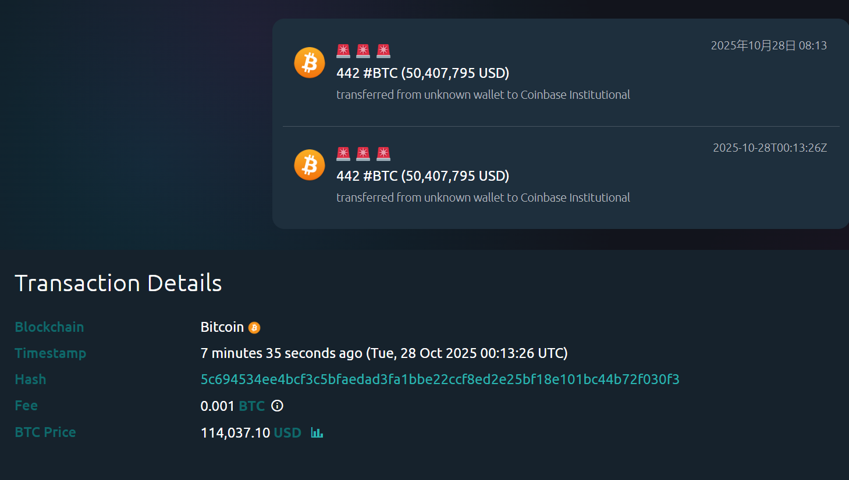Screen dimensions: 849x480
Task: Click the Hash row label
Action: (30, 379)
